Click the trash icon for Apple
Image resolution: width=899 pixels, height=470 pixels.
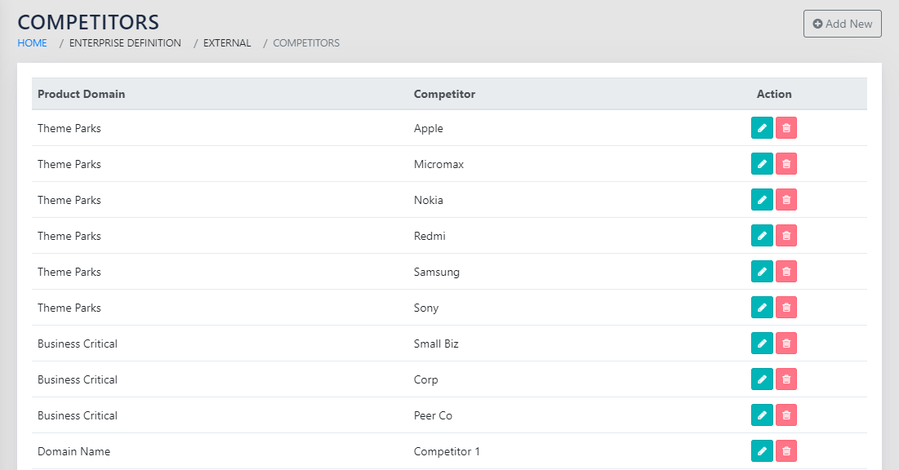tap(786, 128)
